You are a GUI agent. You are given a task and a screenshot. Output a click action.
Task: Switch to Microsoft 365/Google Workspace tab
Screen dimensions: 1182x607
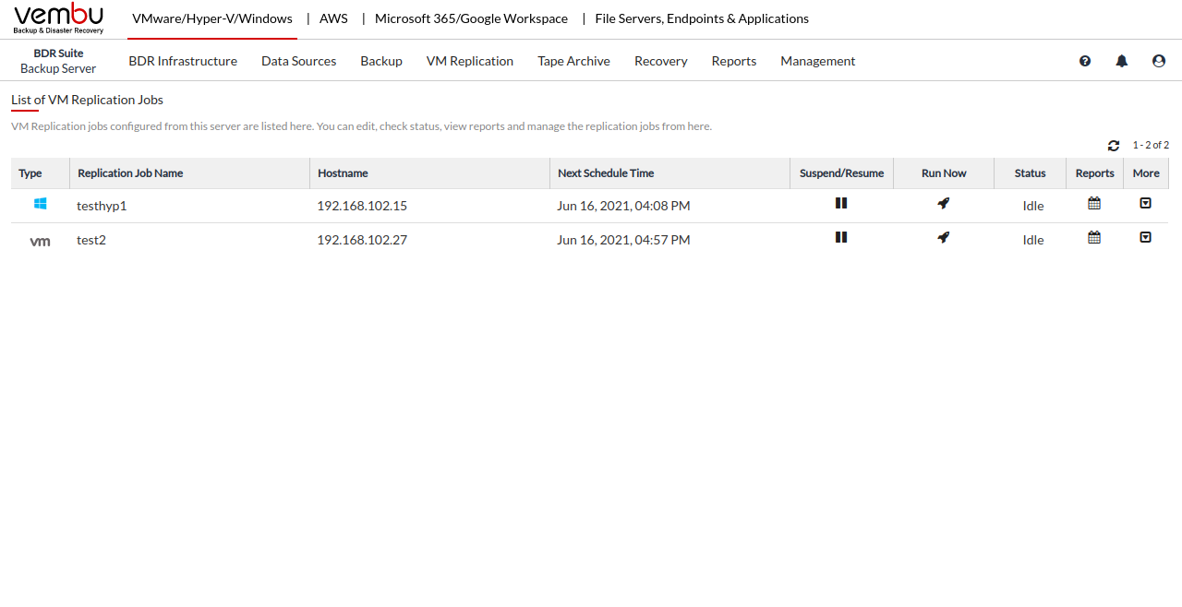(x=471, y=18)
